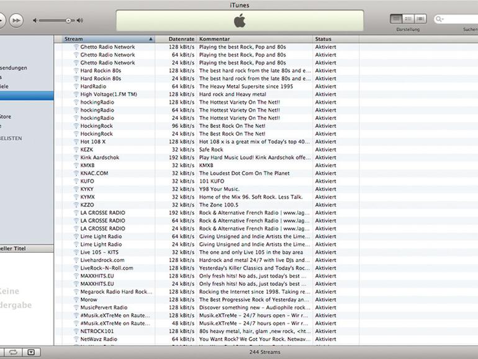The height and width of the screenshot is (359, 478).
Task: Click the Apple logo status display
Action: pyautogui.click(x=240, y=20)
